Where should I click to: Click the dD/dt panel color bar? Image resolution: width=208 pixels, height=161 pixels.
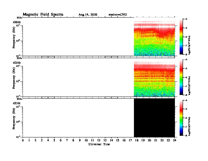click(181, 77)
